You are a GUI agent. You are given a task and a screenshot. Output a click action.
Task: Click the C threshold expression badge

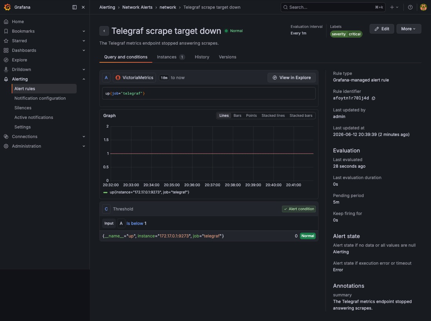(106, 209)
